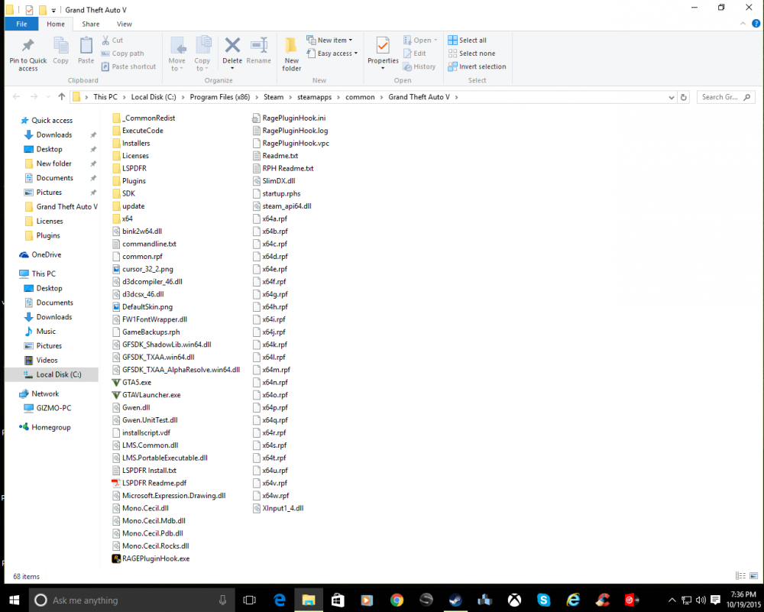Click This PC in the address breadcrumb

pos(105,97)
